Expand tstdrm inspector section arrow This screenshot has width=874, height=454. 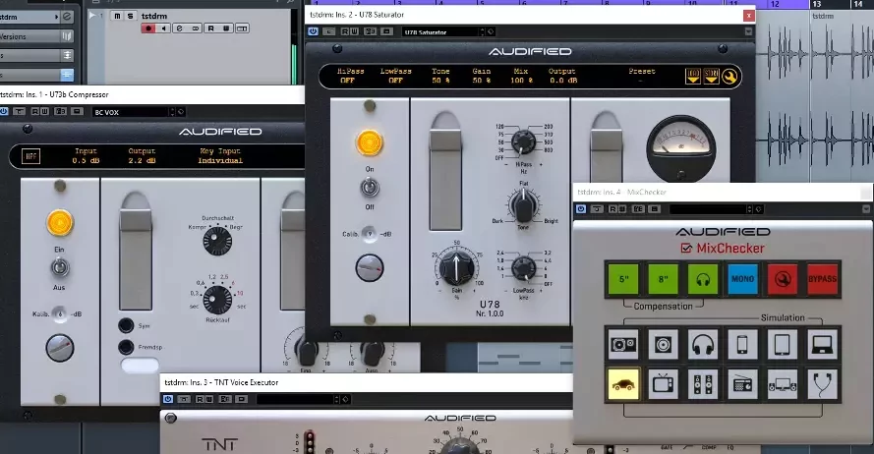[x=57, y=17]
